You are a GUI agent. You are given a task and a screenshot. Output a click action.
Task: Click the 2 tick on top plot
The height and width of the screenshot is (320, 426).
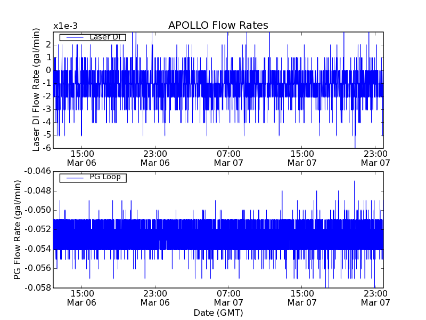click(48, 45)
